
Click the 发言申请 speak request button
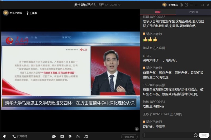pyautogui.click(x=20, y=136)
